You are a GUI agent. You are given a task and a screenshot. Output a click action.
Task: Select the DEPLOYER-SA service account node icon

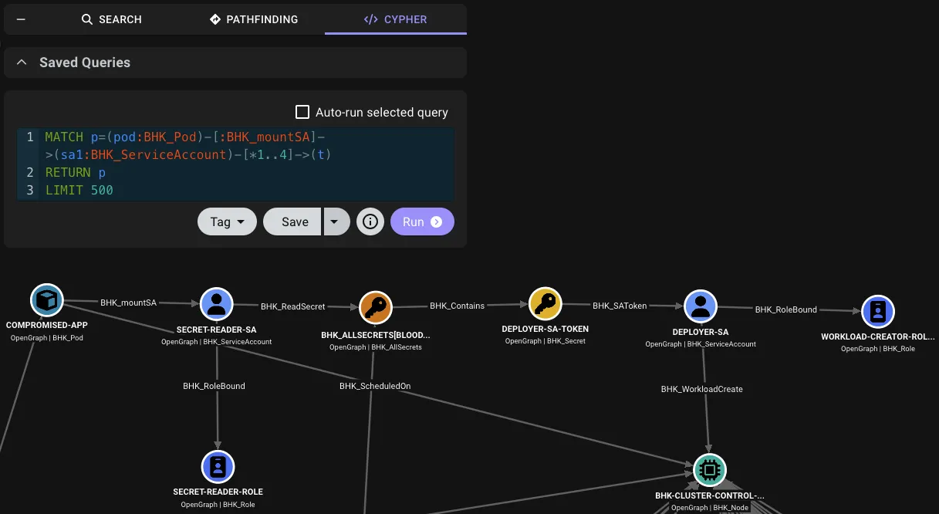click(x=701, y=307)
